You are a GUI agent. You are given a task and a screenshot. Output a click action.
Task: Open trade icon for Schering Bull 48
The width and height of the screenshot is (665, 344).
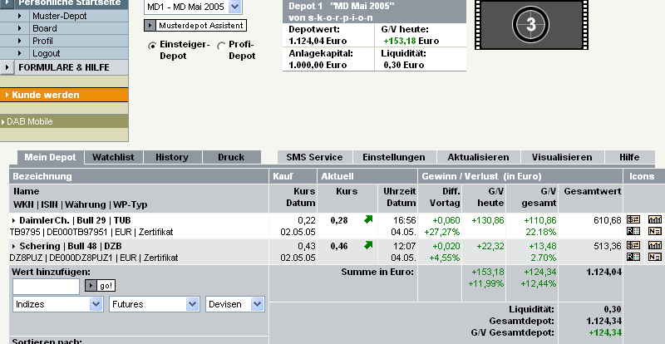(x=633, y=245)
